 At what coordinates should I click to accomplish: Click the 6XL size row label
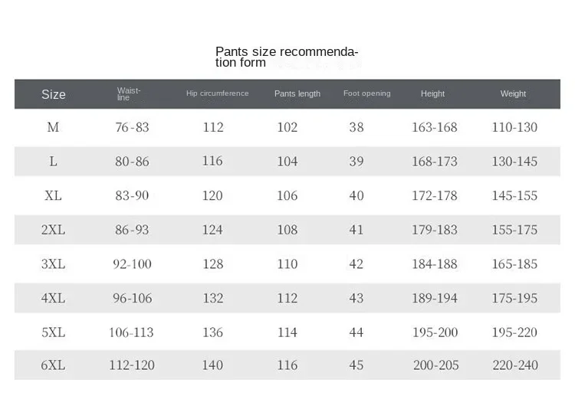click(x=53, y=365)
